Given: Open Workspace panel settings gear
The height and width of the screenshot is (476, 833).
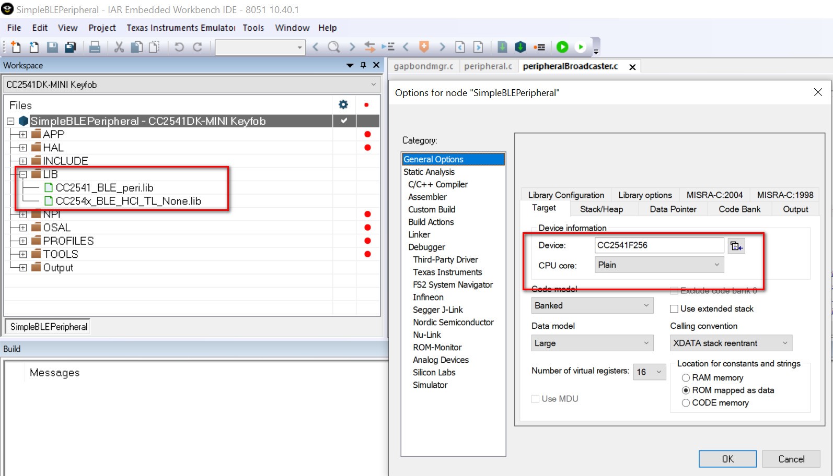Looking at the screenshot, I should [x=343, y=104].
